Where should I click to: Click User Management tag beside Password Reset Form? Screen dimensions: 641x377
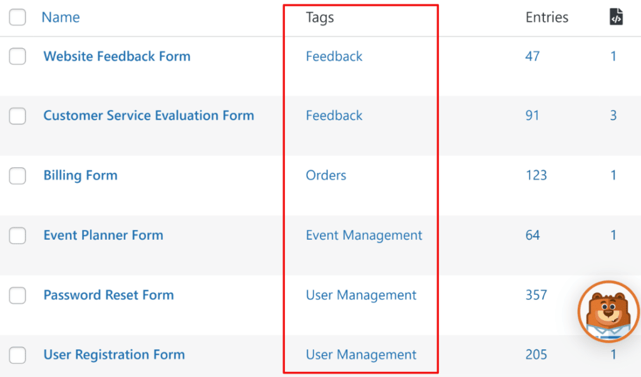(361, 295)
